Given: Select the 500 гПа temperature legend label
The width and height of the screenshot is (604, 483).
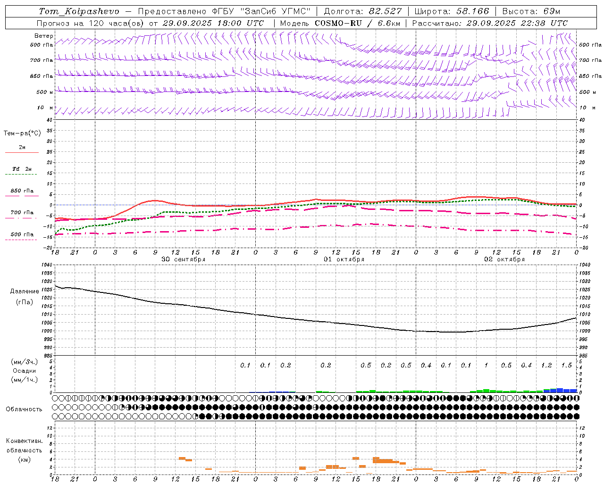Looking at the screenshot, I should point(22,234).
